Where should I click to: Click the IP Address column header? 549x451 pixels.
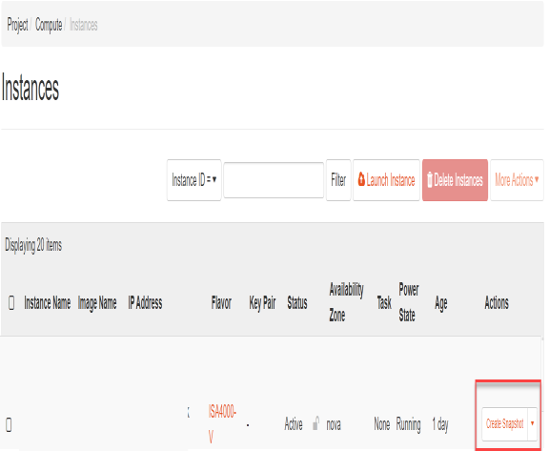pyautogui.click(x=145, y=303)
